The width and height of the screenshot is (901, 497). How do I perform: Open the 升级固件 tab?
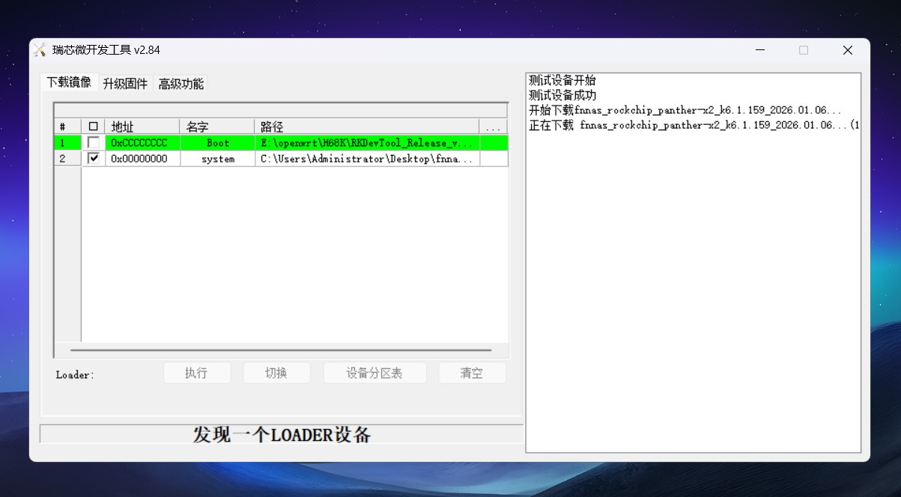coord(125,84)
